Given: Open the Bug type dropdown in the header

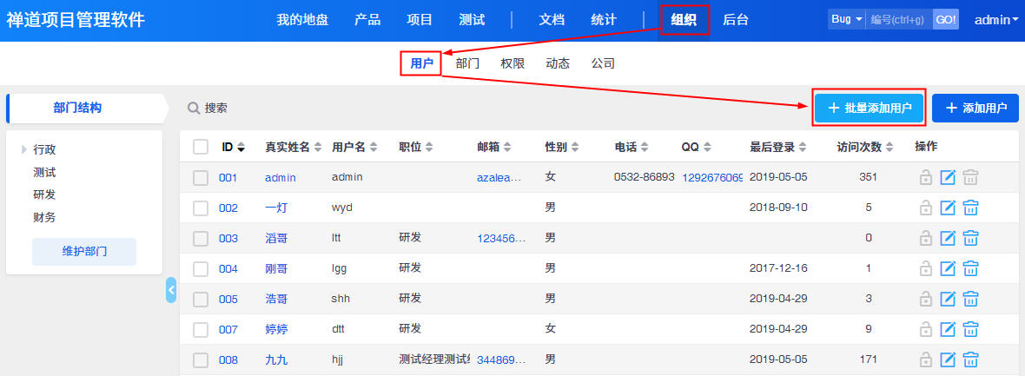Looking at the screenshot, I should [x=846, y=19].
